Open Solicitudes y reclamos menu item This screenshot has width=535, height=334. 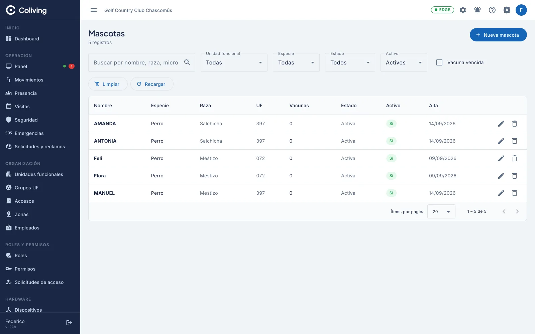(x=40, y=147)
